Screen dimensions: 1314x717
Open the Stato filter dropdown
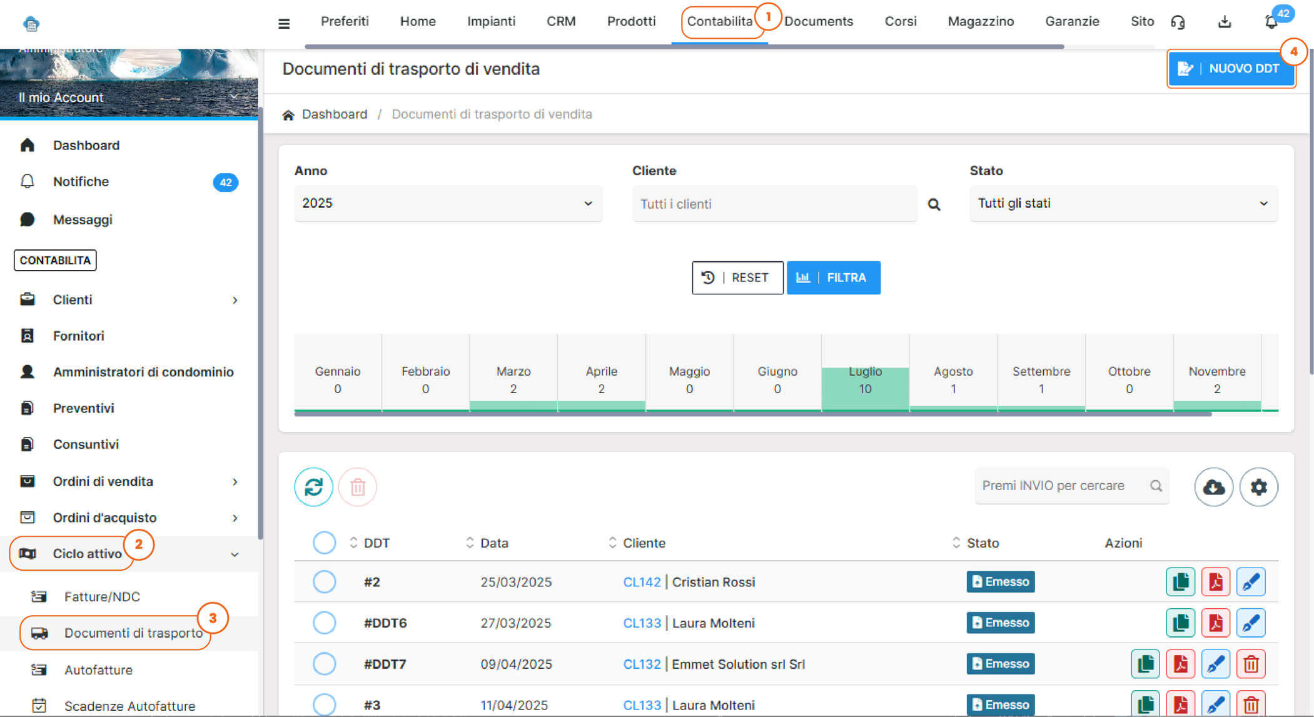1123,203
